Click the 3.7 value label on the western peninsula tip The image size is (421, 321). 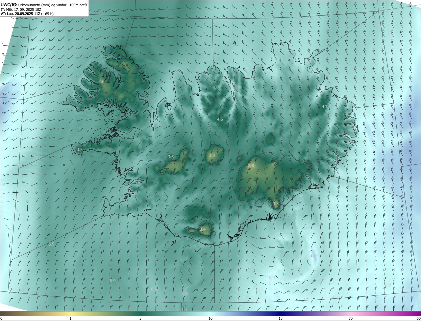point(79,149)
